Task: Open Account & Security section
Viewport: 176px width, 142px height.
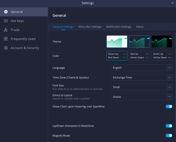Action: (24, 48)
